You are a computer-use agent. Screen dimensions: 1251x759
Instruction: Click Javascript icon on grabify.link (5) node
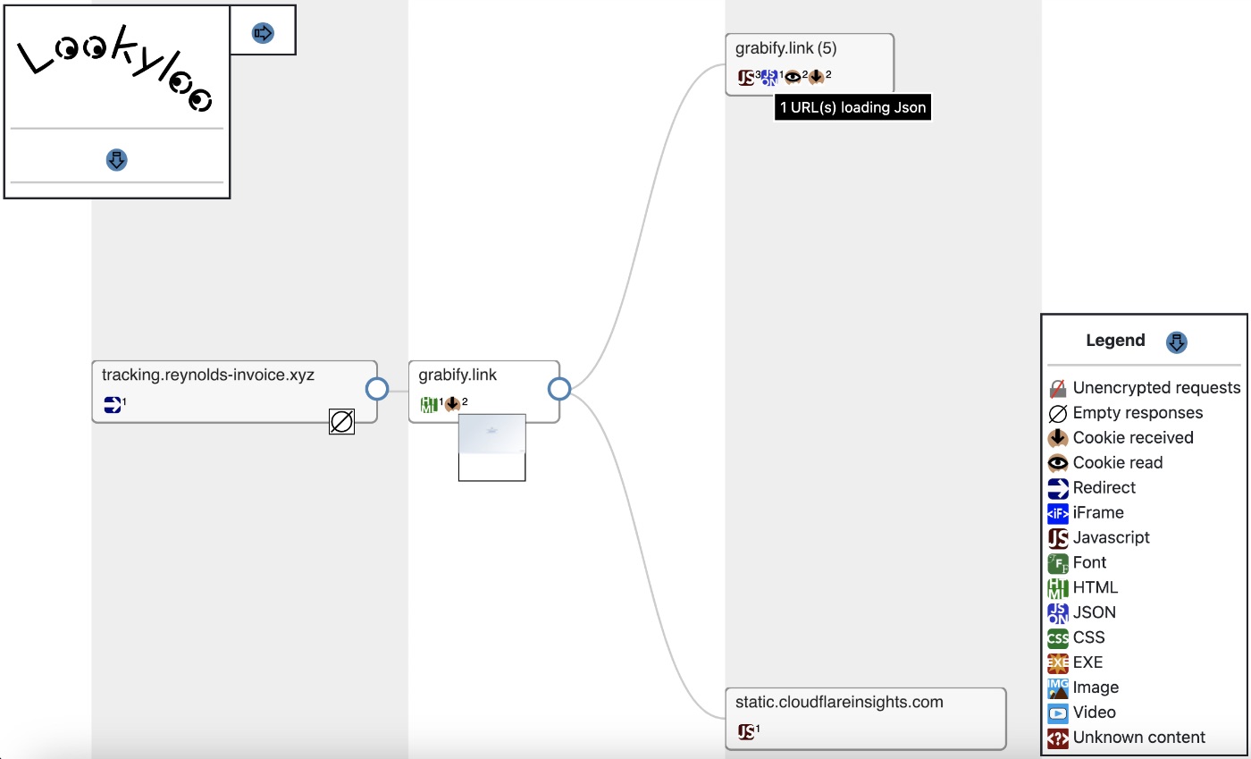click(746, 78)
